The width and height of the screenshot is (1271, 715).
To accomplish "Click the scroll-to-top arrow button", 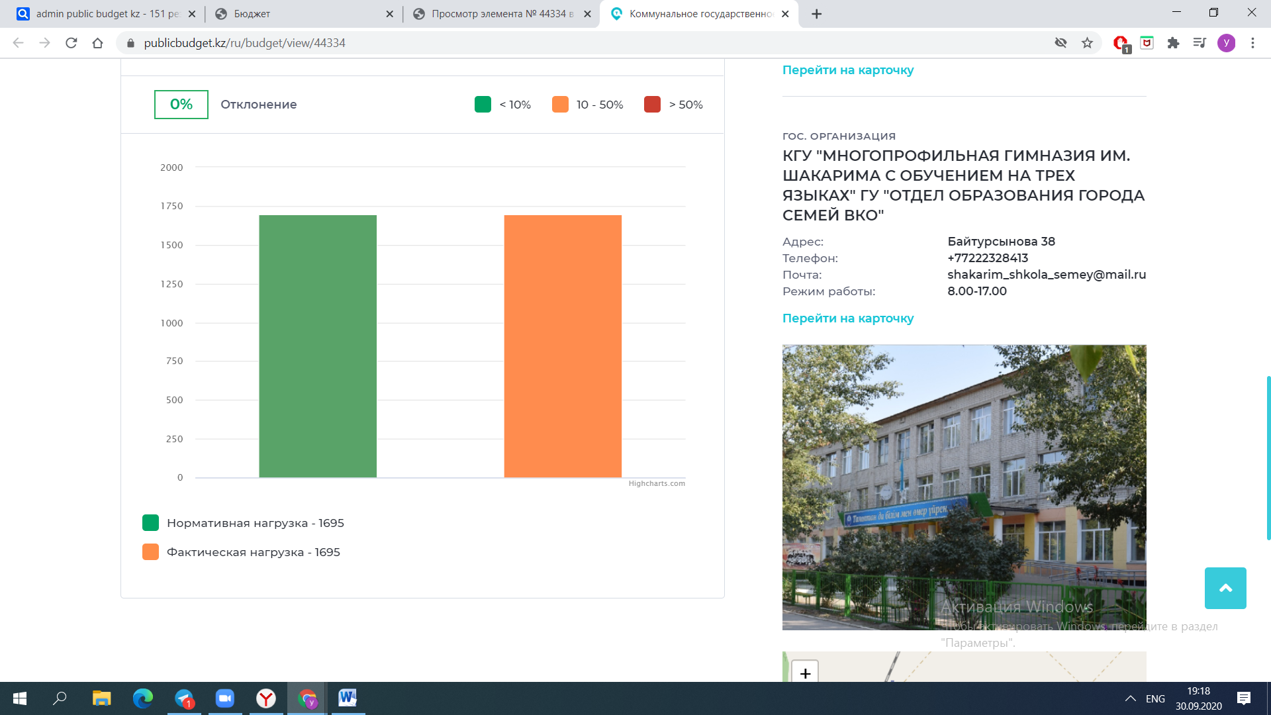I will (x=1225, y=588).
